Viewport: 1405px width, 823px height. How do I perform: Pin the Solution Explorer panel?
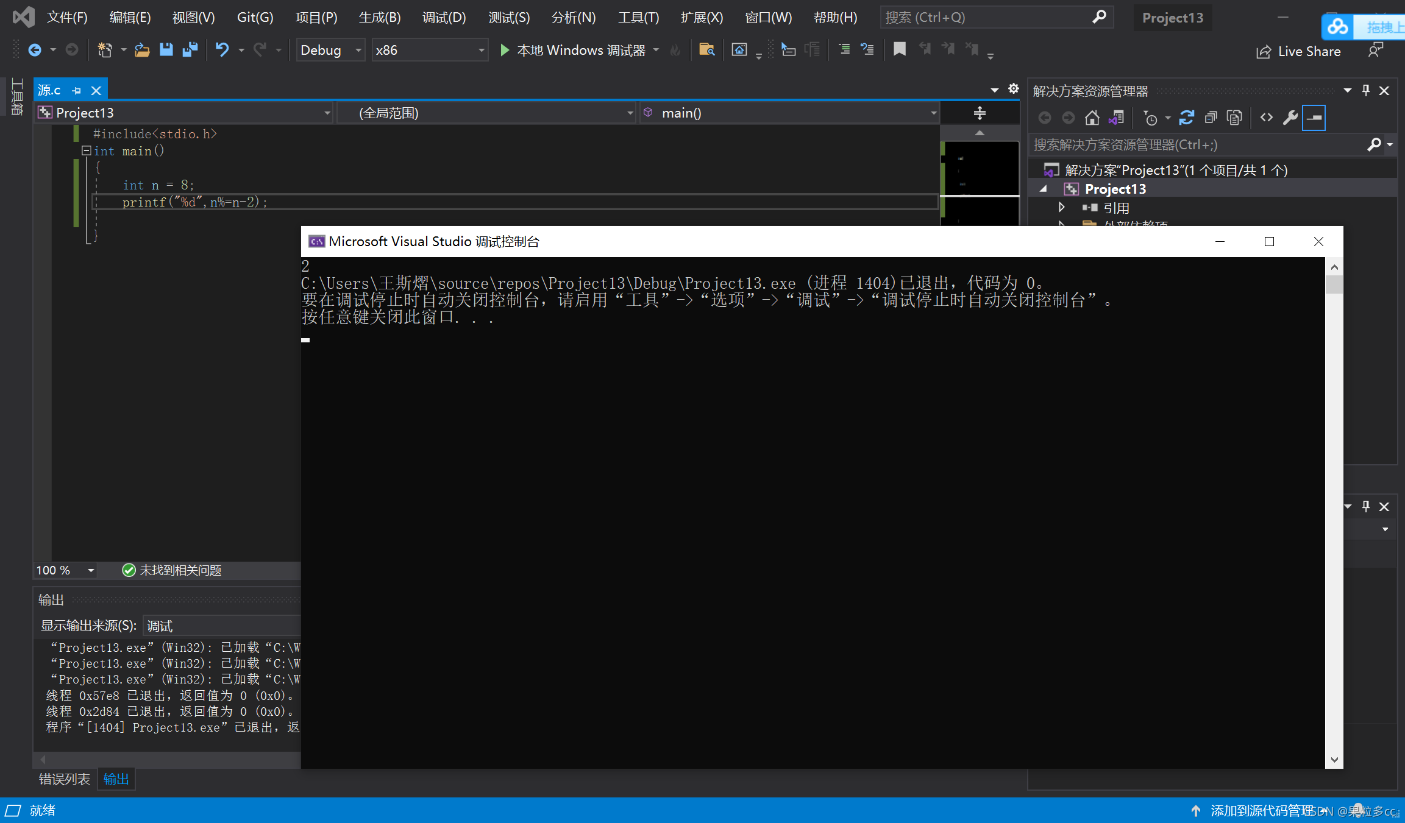pos(1366,91)
